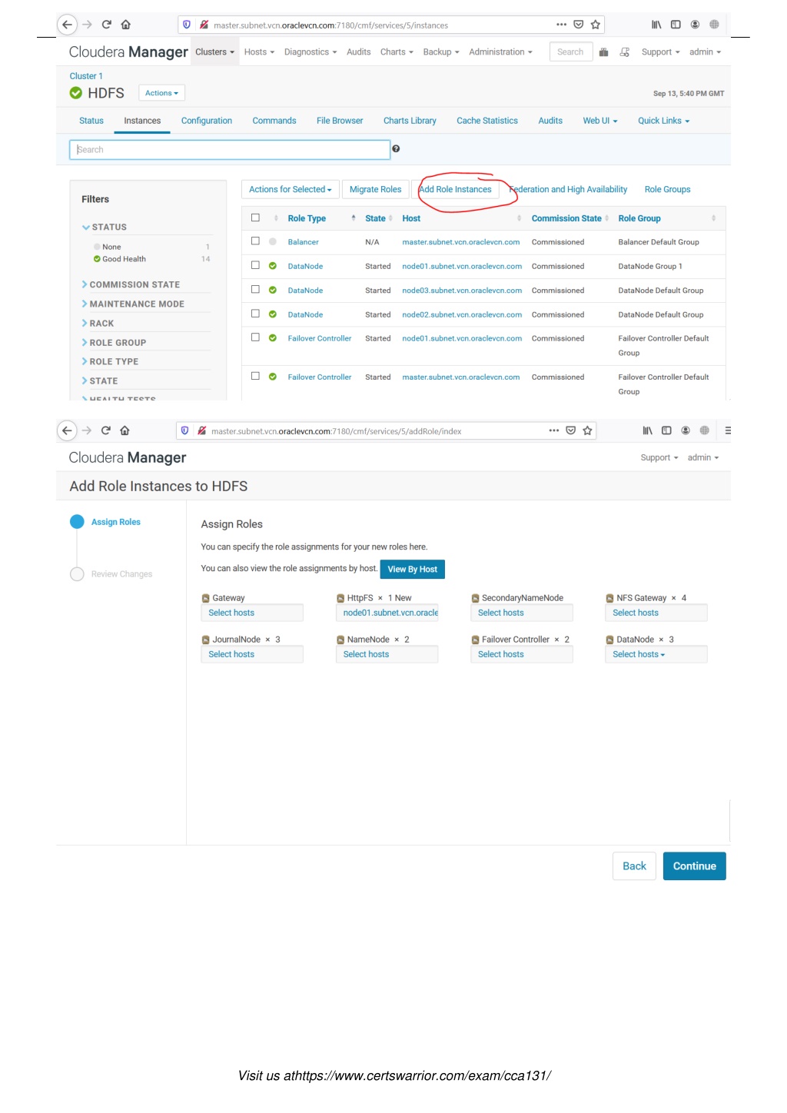The image size is (787, 1113).
Task: Reload the instances page in top browser
Action: 107,25
